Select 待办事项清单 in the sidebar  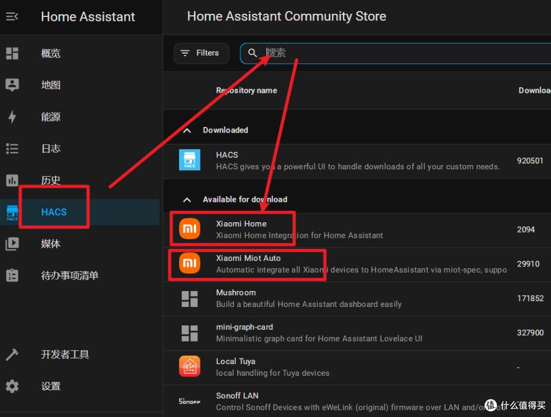click(x=70, y=276)
